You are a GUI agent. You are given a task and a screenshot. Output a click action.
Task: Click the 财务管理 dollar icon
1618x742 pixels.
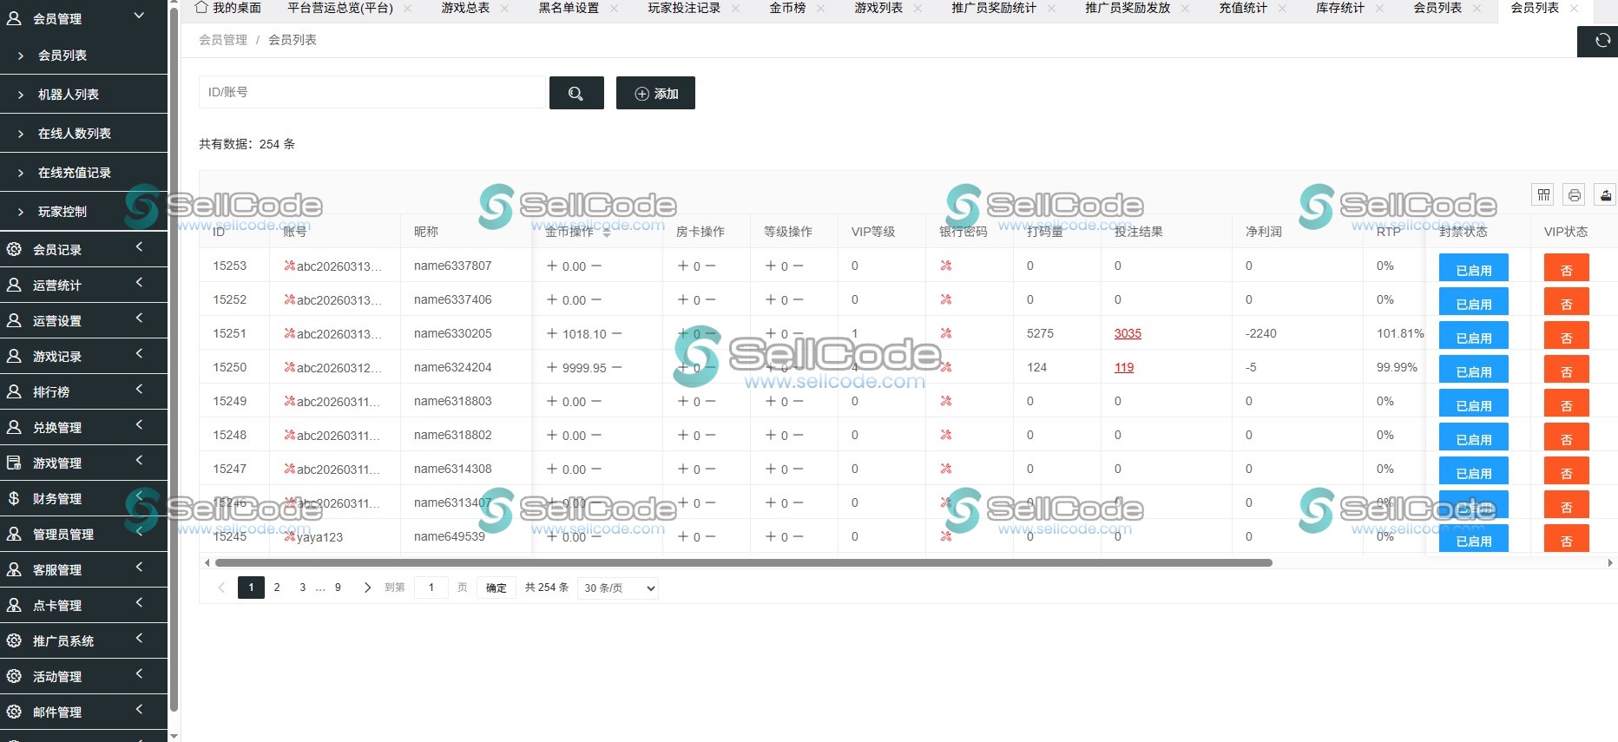tap(14, 498)
